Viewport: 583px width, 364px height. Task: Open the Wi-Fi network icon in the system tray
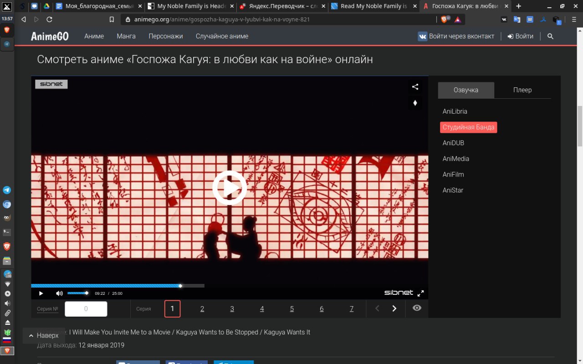(x=7, y=284)
